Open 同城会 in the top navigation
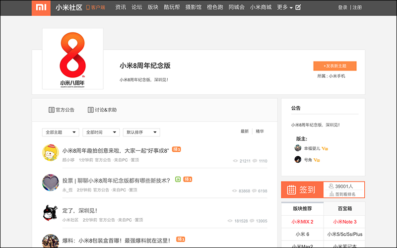Screen dimensions: 397x248 click(237, 7)
